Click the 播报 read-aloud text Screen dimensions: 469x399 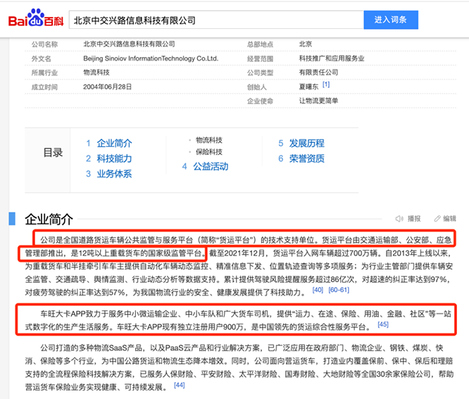414,219
